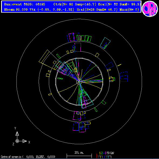Click the Ecal N=83 energy summary
The image size is (159, 159).
[x=119, y=4]
